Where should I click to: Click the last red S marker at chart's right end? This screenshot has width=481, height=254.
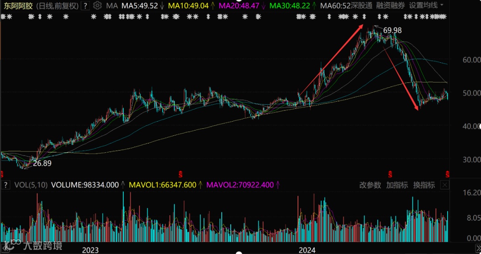coord(447,175)
